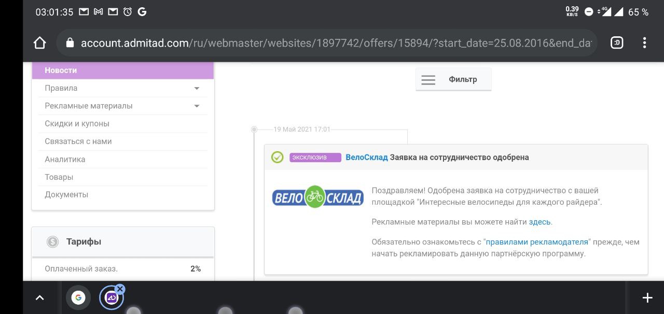664x314 pixels.
Task: Open a new tab with plus icon
Action: (x=647, y=297)
